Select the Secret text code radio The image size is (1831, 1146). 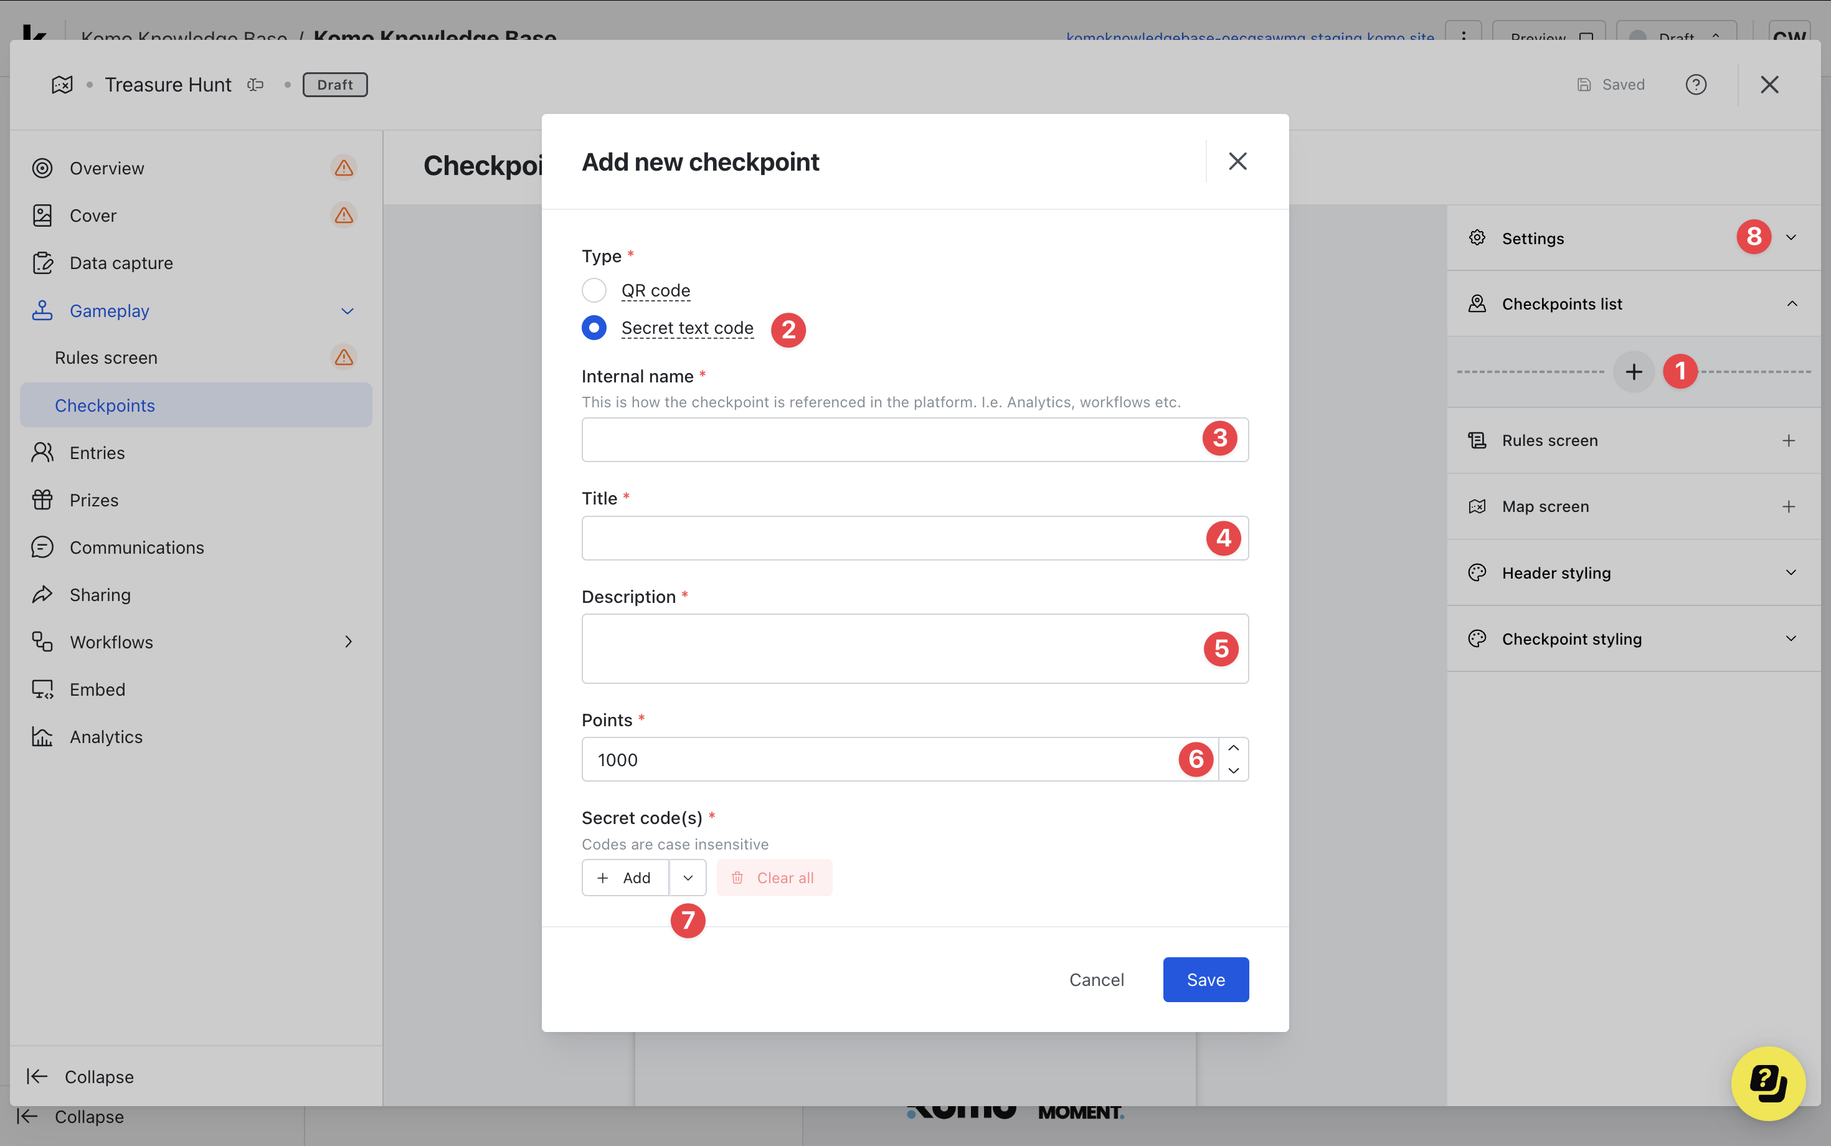pyautogui.click(x=594, y=328)
